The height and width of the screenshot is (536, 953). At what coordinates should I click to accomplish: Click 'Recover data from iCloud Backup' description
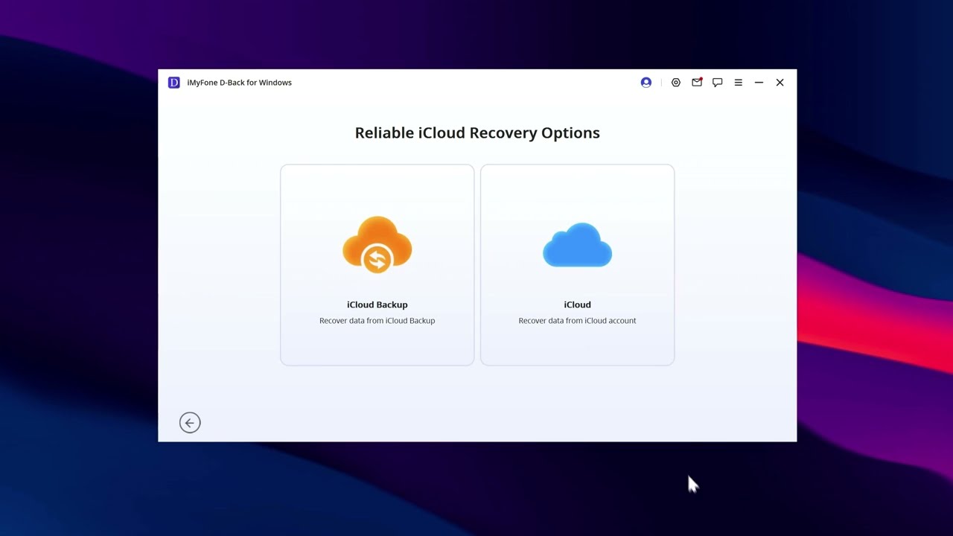click(x=377, y=321)
